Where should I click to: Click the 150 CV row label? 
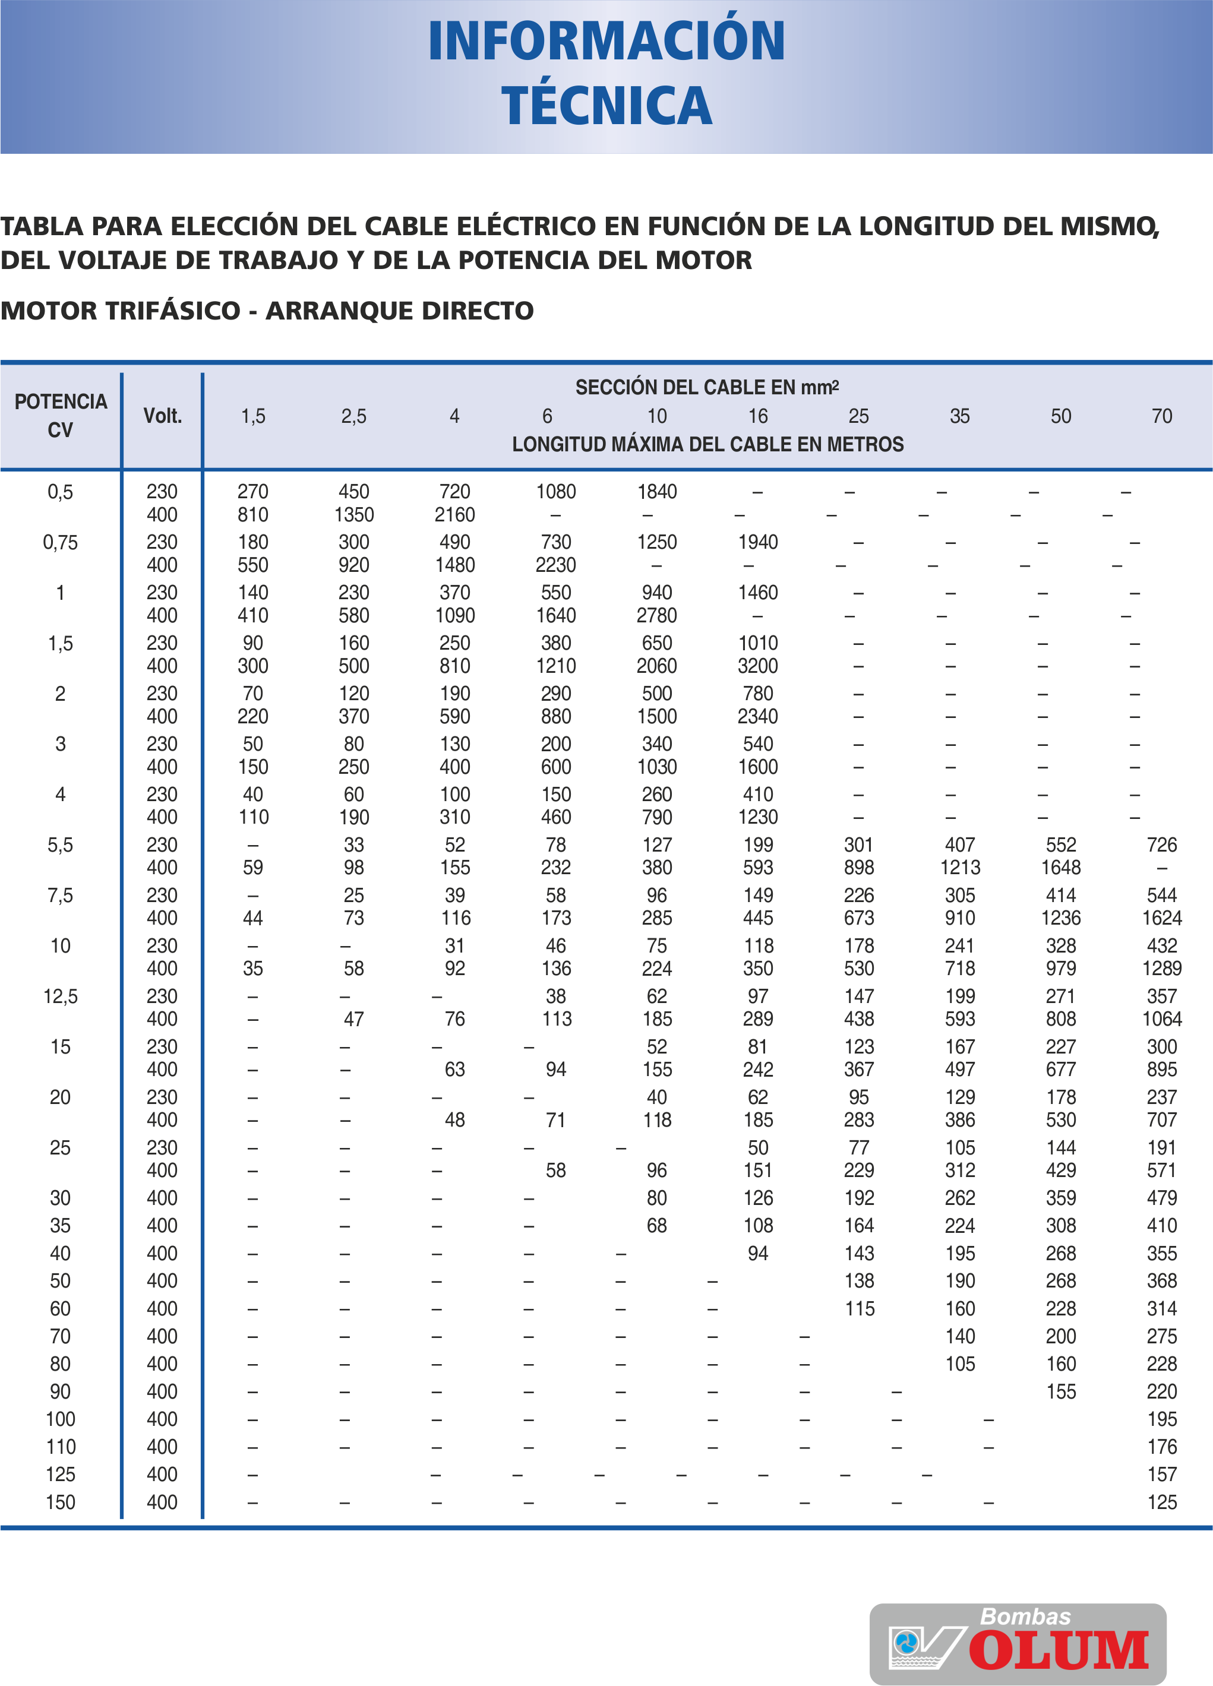[60, 1502]
